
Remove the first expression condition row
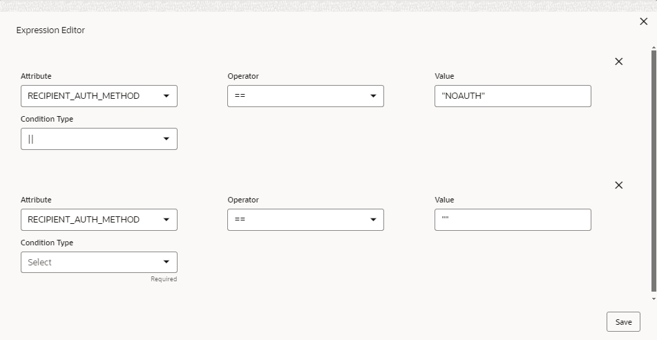(x=618, y=62)
